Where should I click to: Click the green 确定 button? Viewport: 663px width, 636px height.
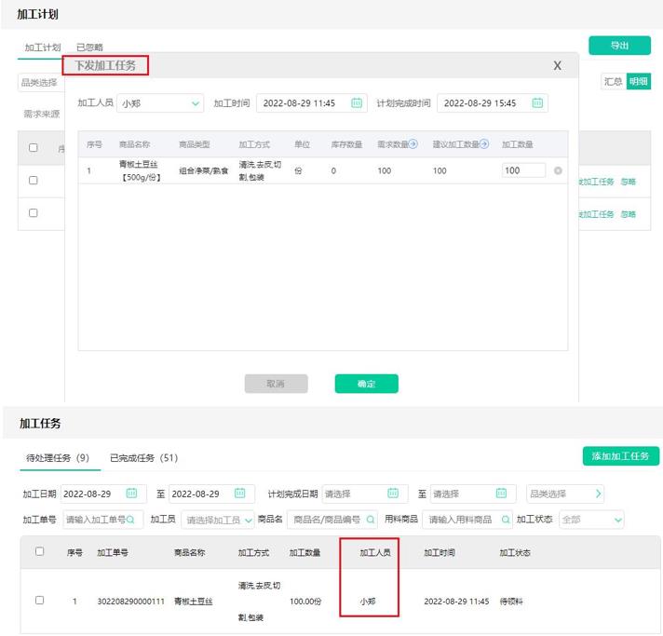click(366, 384)
